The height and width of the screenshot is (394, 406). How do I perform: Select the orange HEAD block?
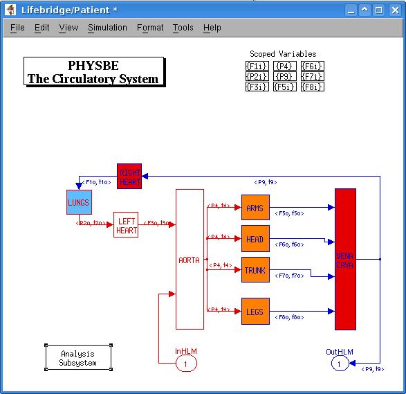(255, 238)
